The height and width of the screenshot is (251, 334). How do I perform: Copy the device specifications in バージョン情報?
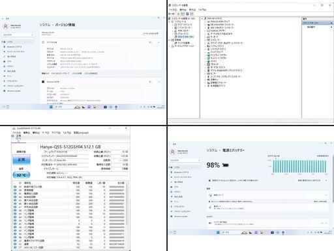click(x=150, y=42)
